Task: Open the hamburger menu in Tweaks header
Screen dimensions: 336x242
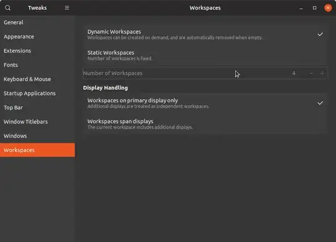Action: [x=67, y=7]
